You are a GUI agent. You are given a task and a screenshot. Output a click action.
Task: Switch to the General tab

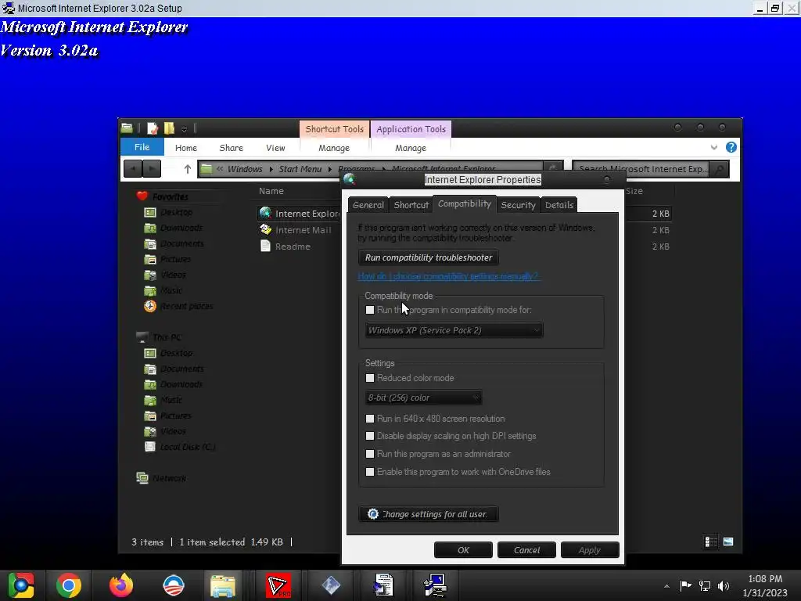(x=368, y=205)
